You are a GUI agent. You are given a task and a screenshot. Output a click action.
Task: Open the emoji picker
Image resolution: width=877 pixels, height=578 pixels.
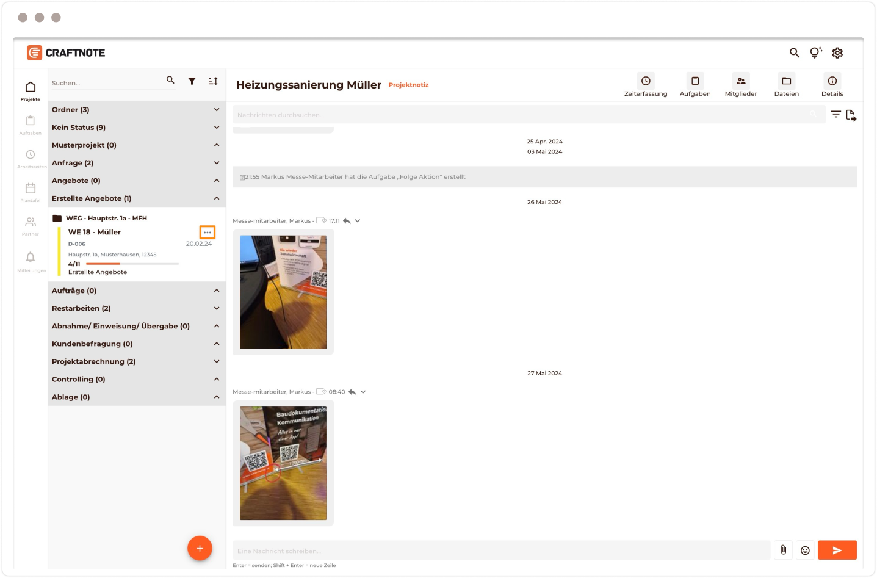[x=805, y=550]
